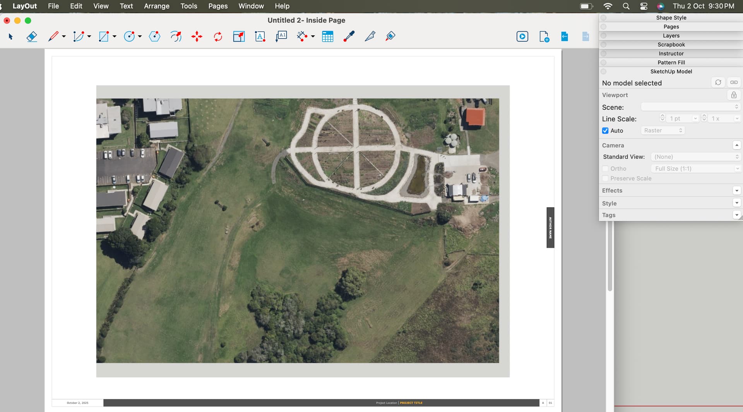Image resolution: width=743 pixels, height=412 pixels.
Task: Pick the Rectangle tool
Action: tap(104, 36)
